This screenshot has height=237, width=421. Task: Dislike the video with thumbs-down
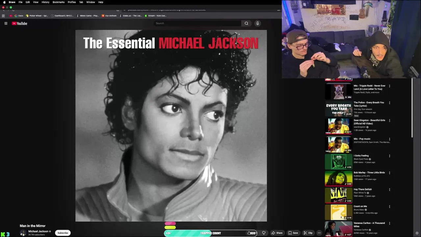click(x=264, y=233)
